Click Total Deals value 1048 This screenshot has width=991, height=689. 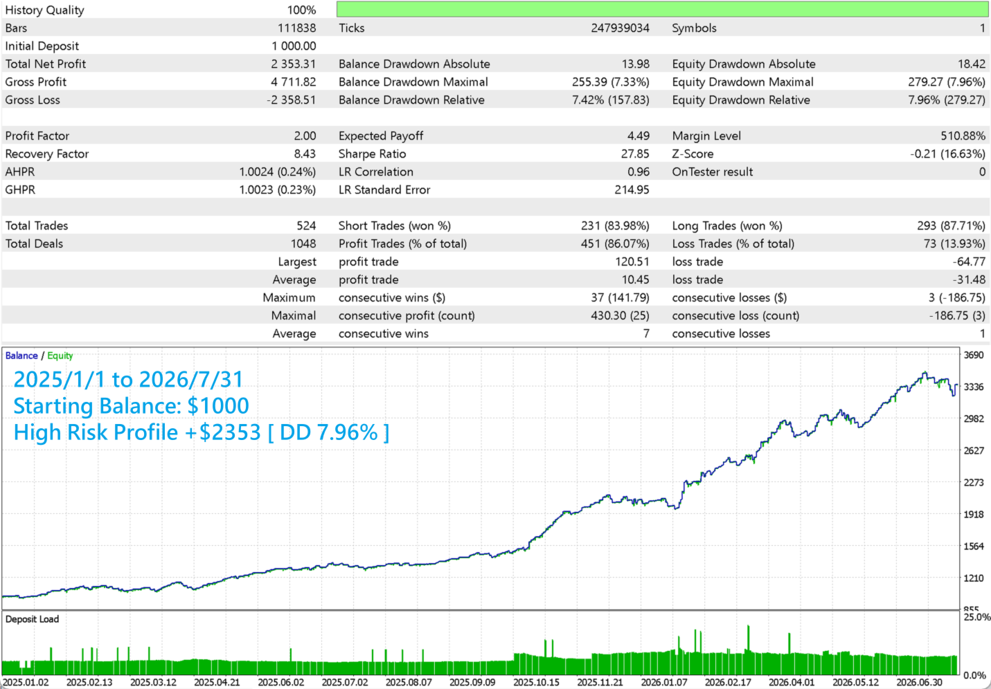point(303,244)
